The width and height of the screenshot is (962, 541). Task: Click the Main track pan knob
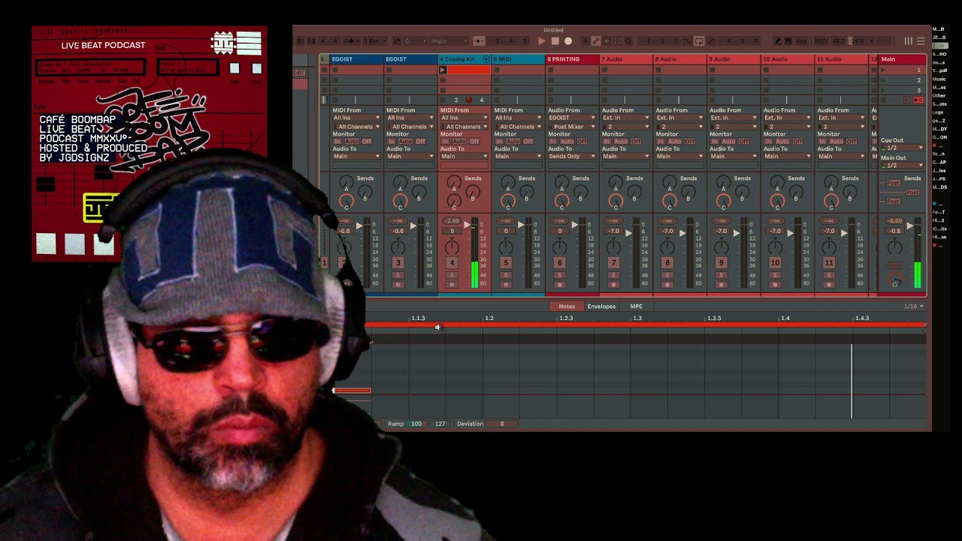[894, 247]
